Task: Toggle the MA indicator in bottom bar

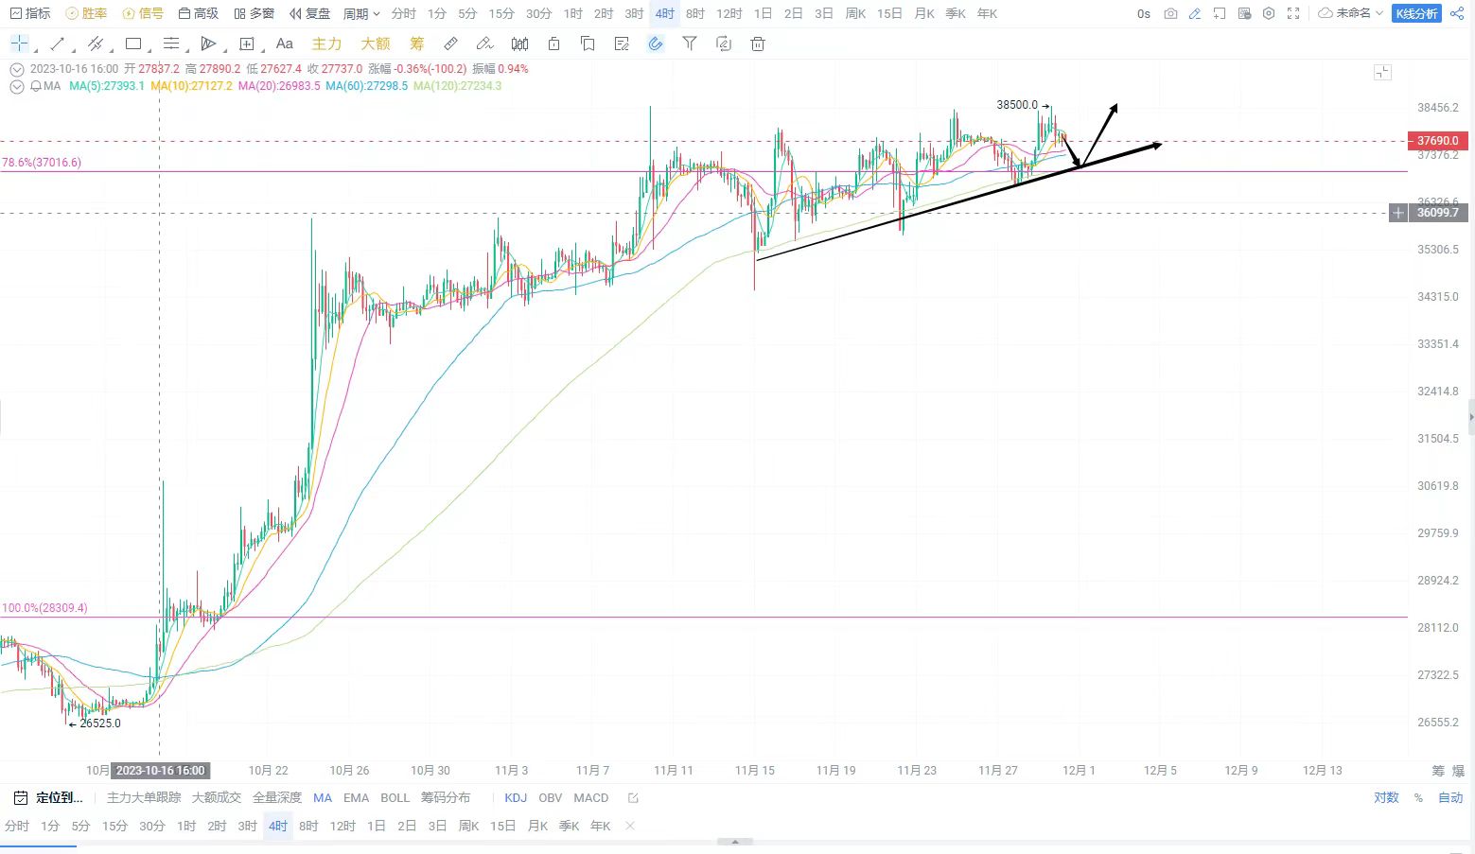Action: [323, 797]
